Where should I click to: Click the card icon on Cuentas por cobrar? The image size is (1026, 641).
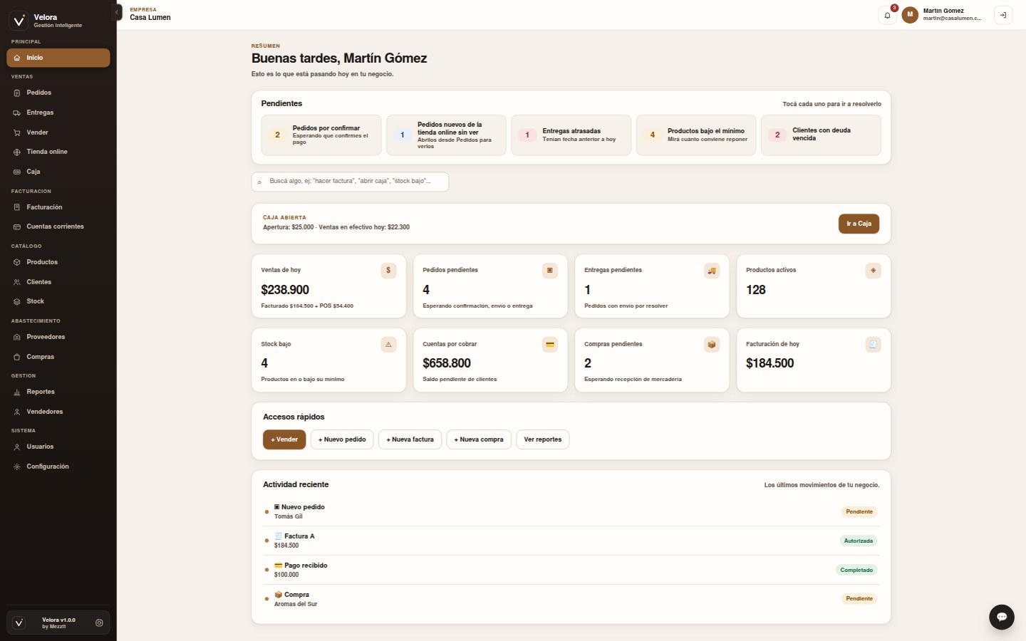tap(550, 345)
